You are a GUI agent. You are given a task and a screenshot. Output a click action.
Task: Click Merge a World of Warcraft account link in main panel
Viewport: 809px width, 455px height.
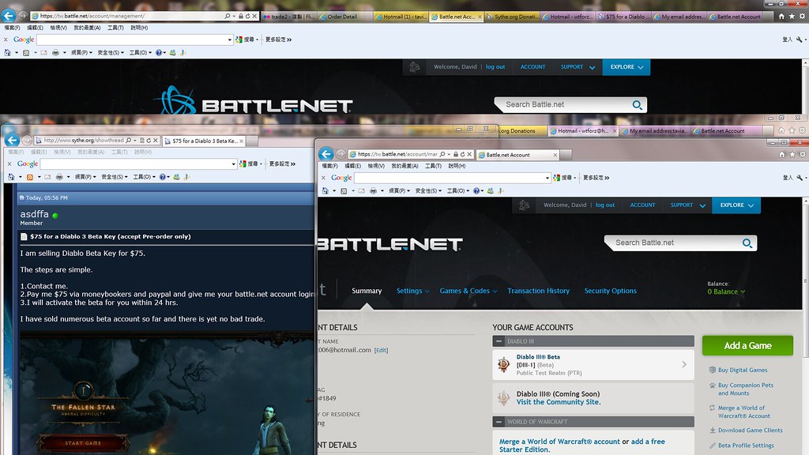(559, 442)
